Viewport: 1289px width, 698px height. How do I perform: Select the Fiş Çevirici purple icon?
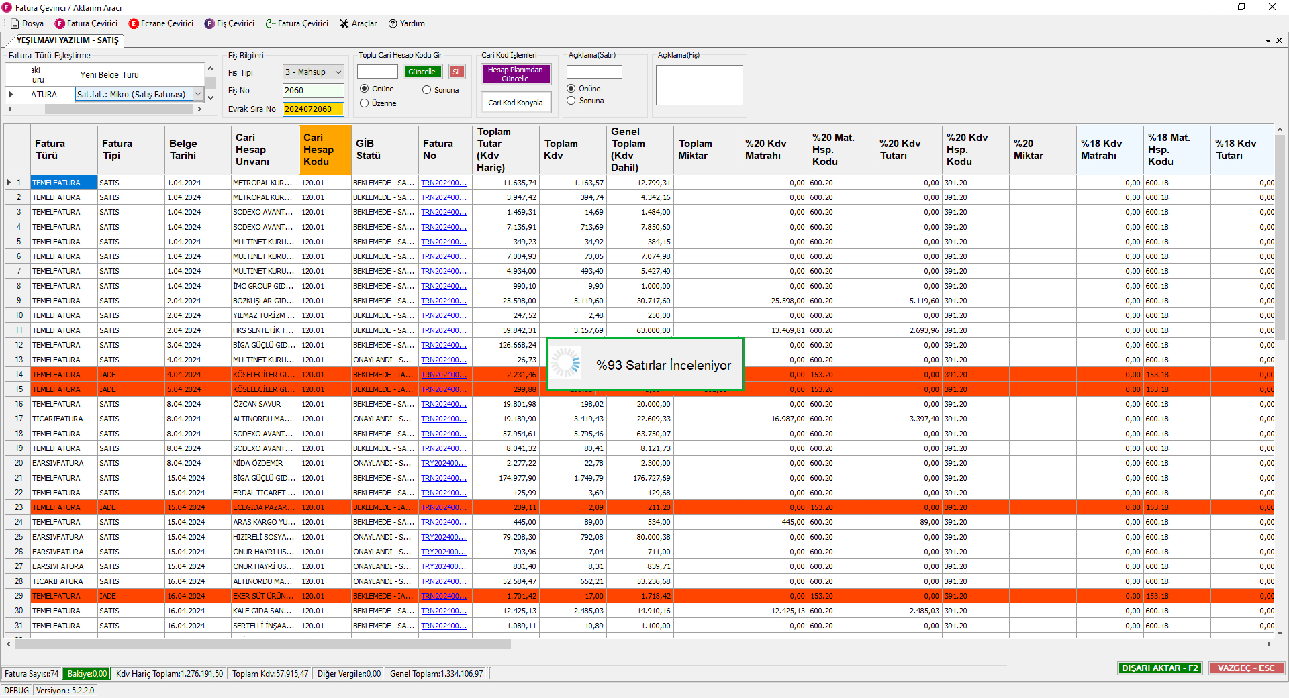(209, 23)
